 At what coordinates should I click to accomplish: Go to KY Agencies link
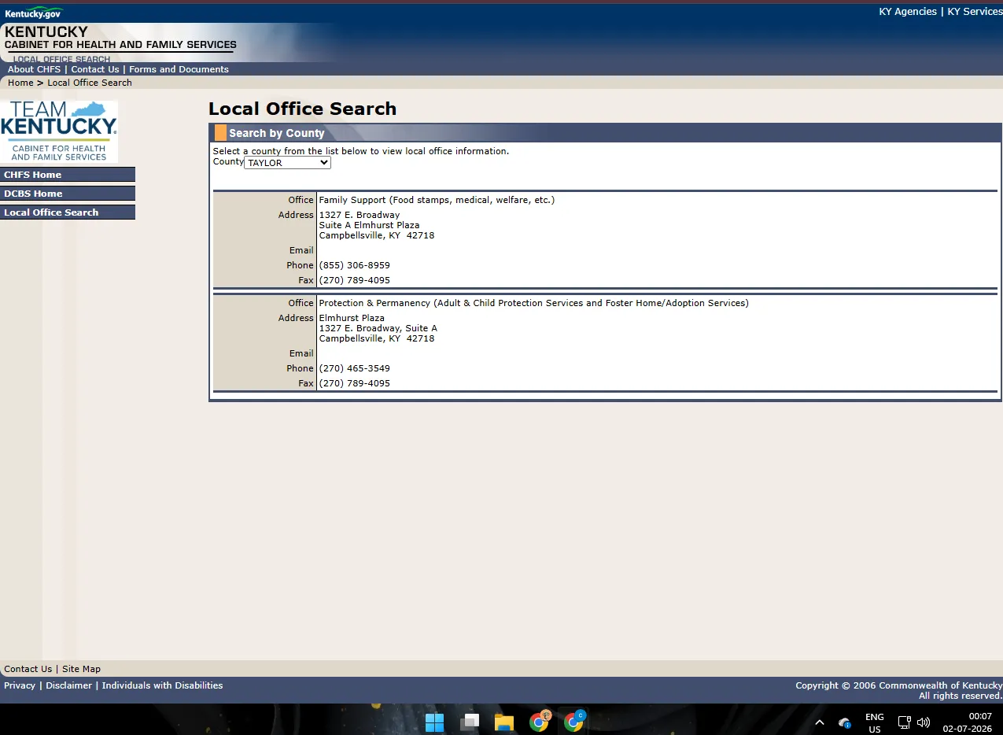pyautogui.click(x=908, y=12)
